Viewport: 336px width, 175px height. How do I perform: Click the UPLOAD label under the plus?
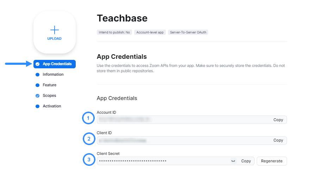(55, 38)
